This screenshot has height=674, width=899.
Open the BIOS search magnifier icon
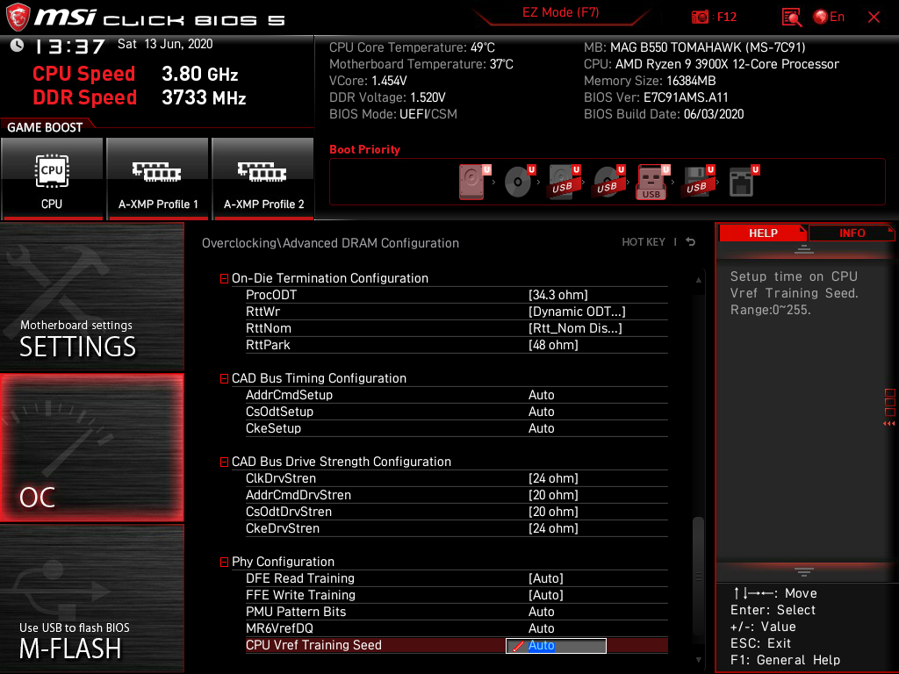click(791, 17)
